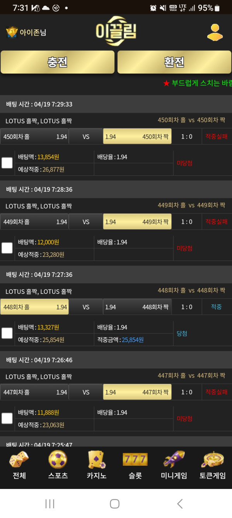Open the user profile icon

(x=215, y=33)
